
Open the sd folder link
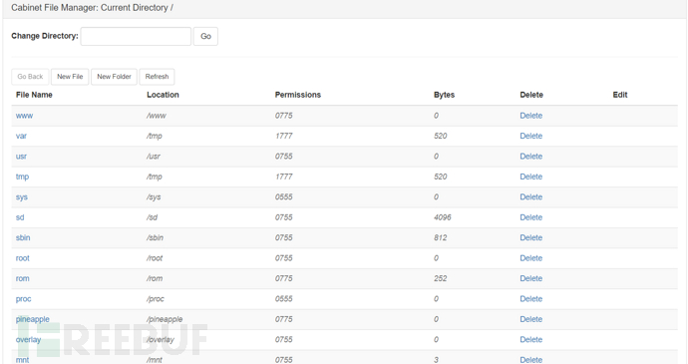click(x=20, y=217)
